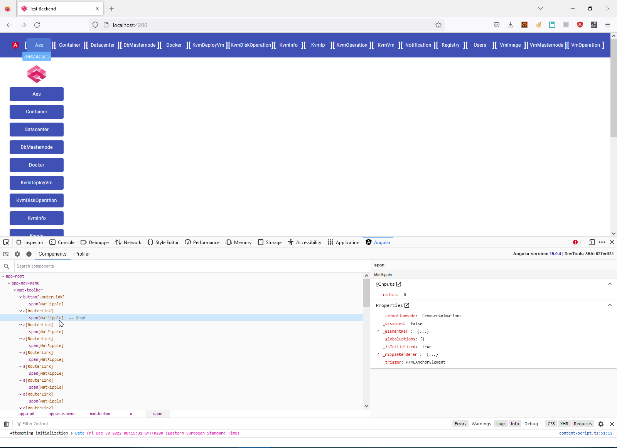
Task: Toggle the Info console filter
Action: click(515, 424)
